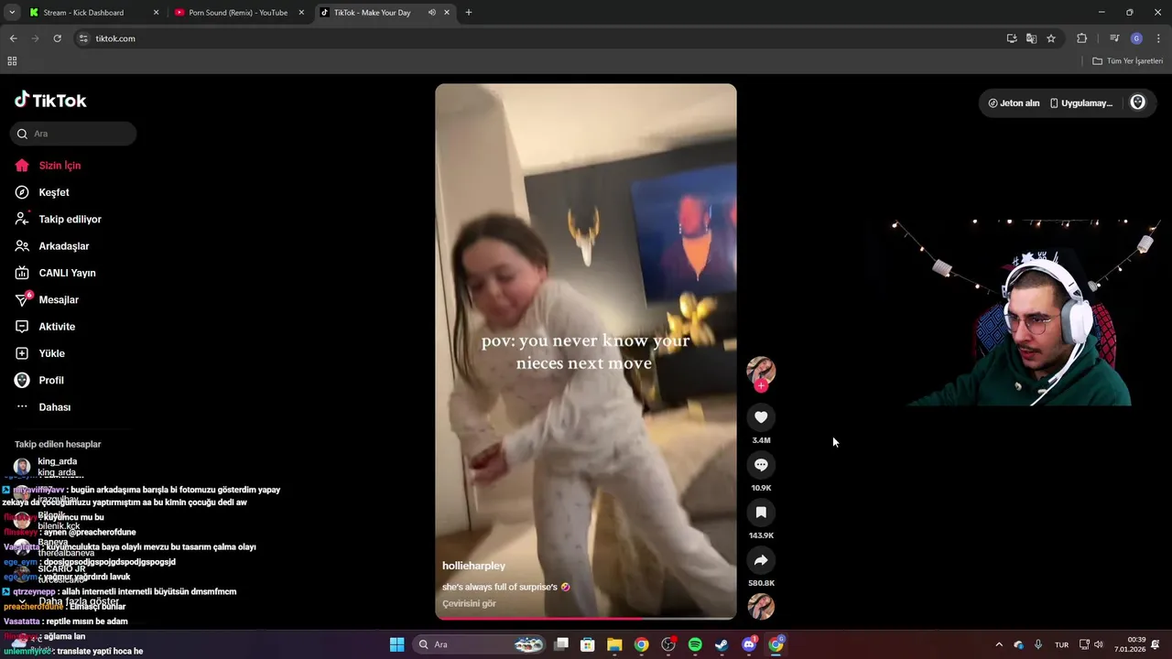The height and width of the screenshot is (659, 1172).
Task: Open the TUR language switcher
Action: coord(1061,644)
